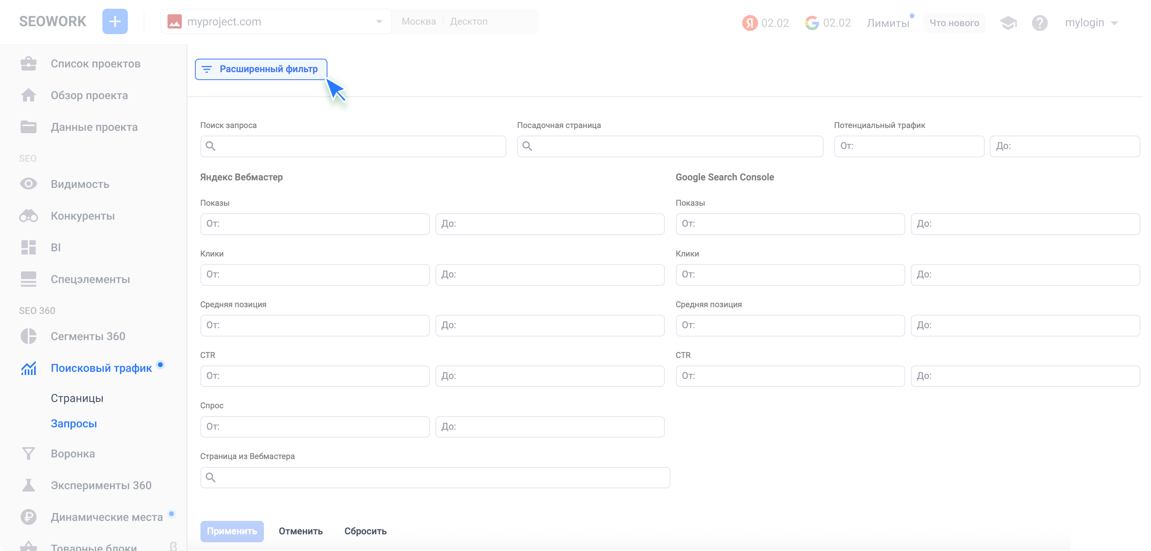Click the blue plus add project button
The image size is (1151, 551).
click(x=115, y=21)
